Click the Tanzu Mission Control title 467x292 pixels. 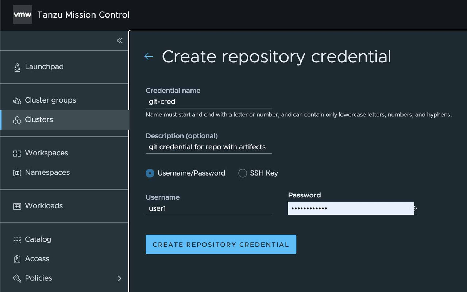[x=84, y=15]
